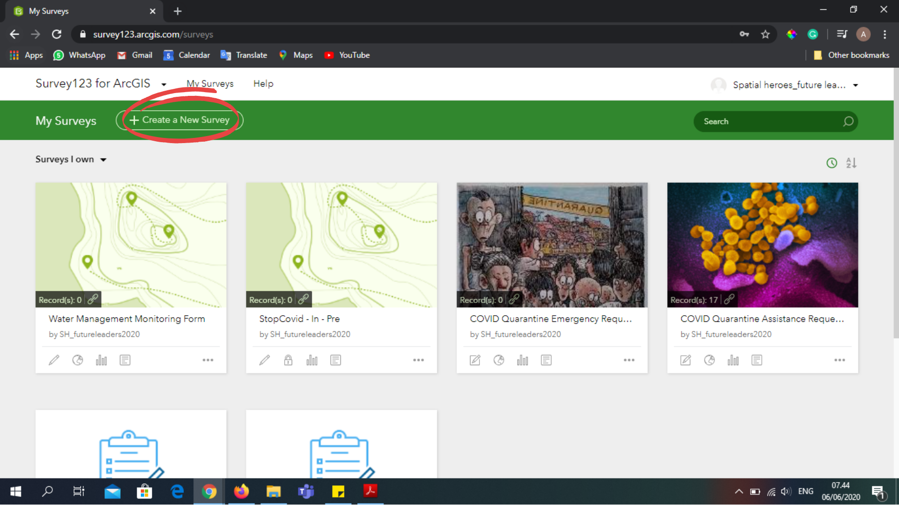Focus the survey Search field
The height and width of the screenshot is (505, 899).
click(x=775, y=122)
